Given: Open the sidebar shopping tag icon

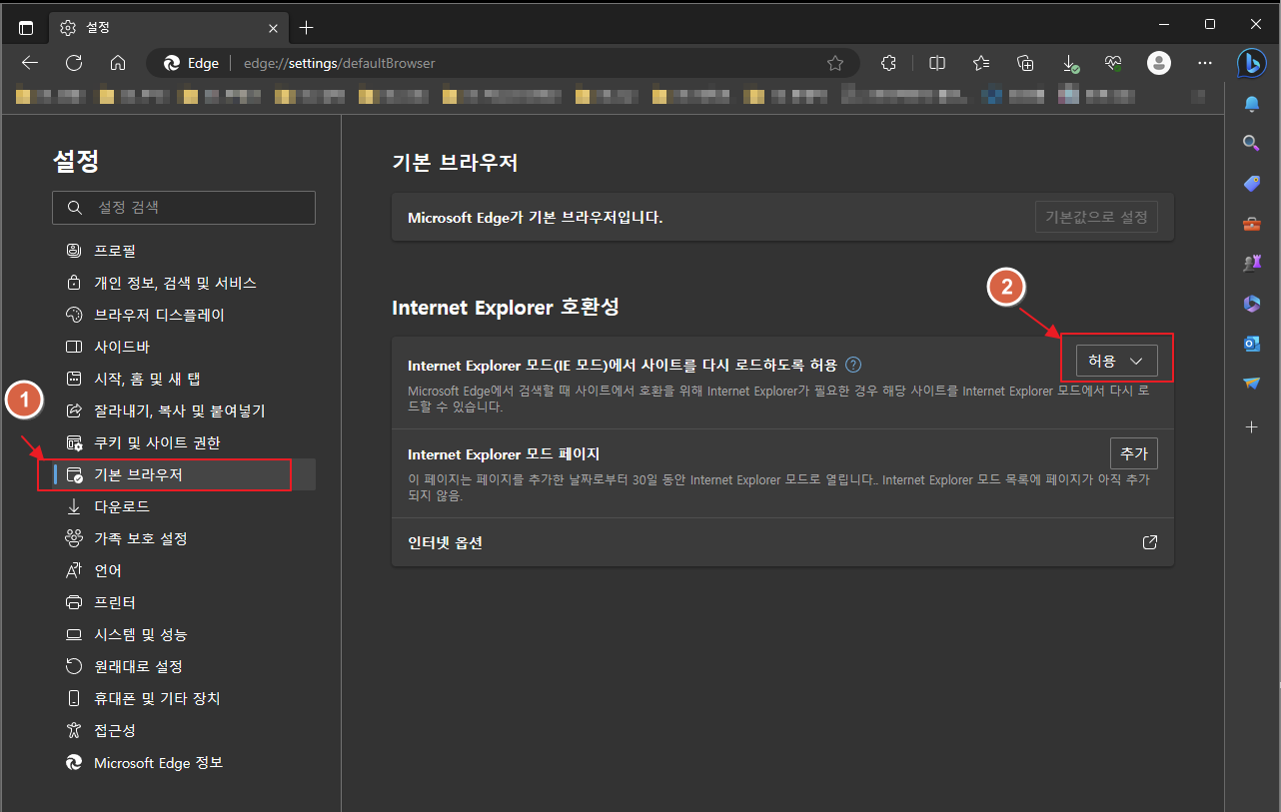Looking at the screenshot, I should click(x=1251, y=184).
